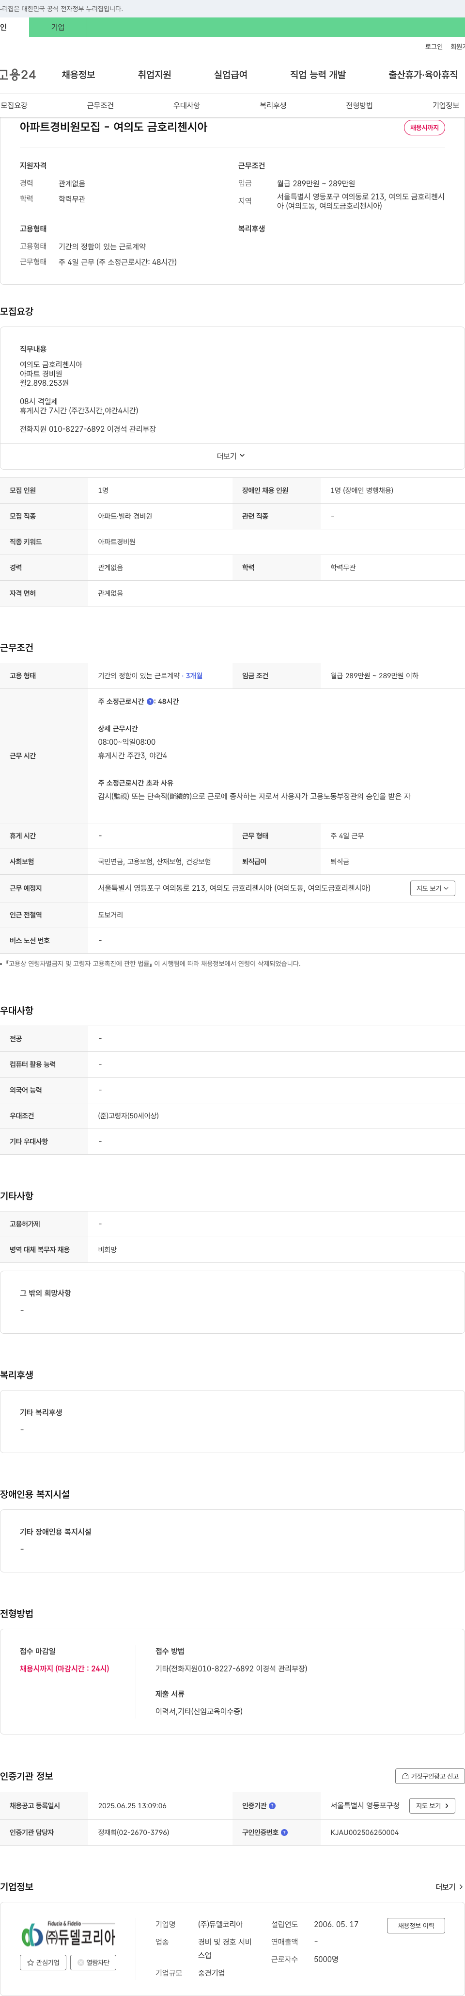Viewport: 465px width, 1996px height.
Task: Select 국민연금, 고용보험, 산재보험, 건강보험 text
Action: (154, 862)
